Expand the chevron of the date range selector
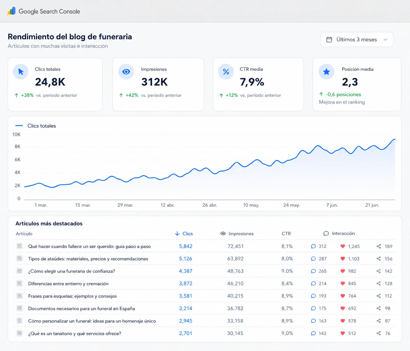This screenshot has width=410, height=351. tap(385, 40)
